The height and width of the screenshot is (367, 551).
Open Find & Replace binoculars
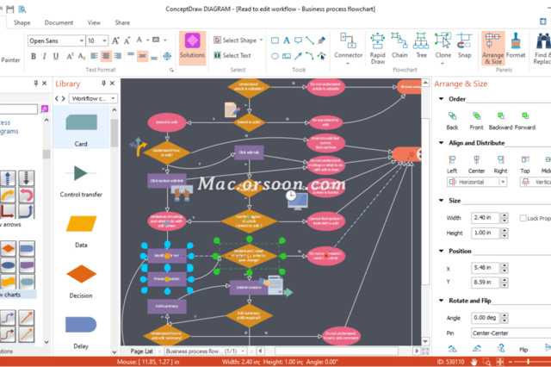(542, 48)
